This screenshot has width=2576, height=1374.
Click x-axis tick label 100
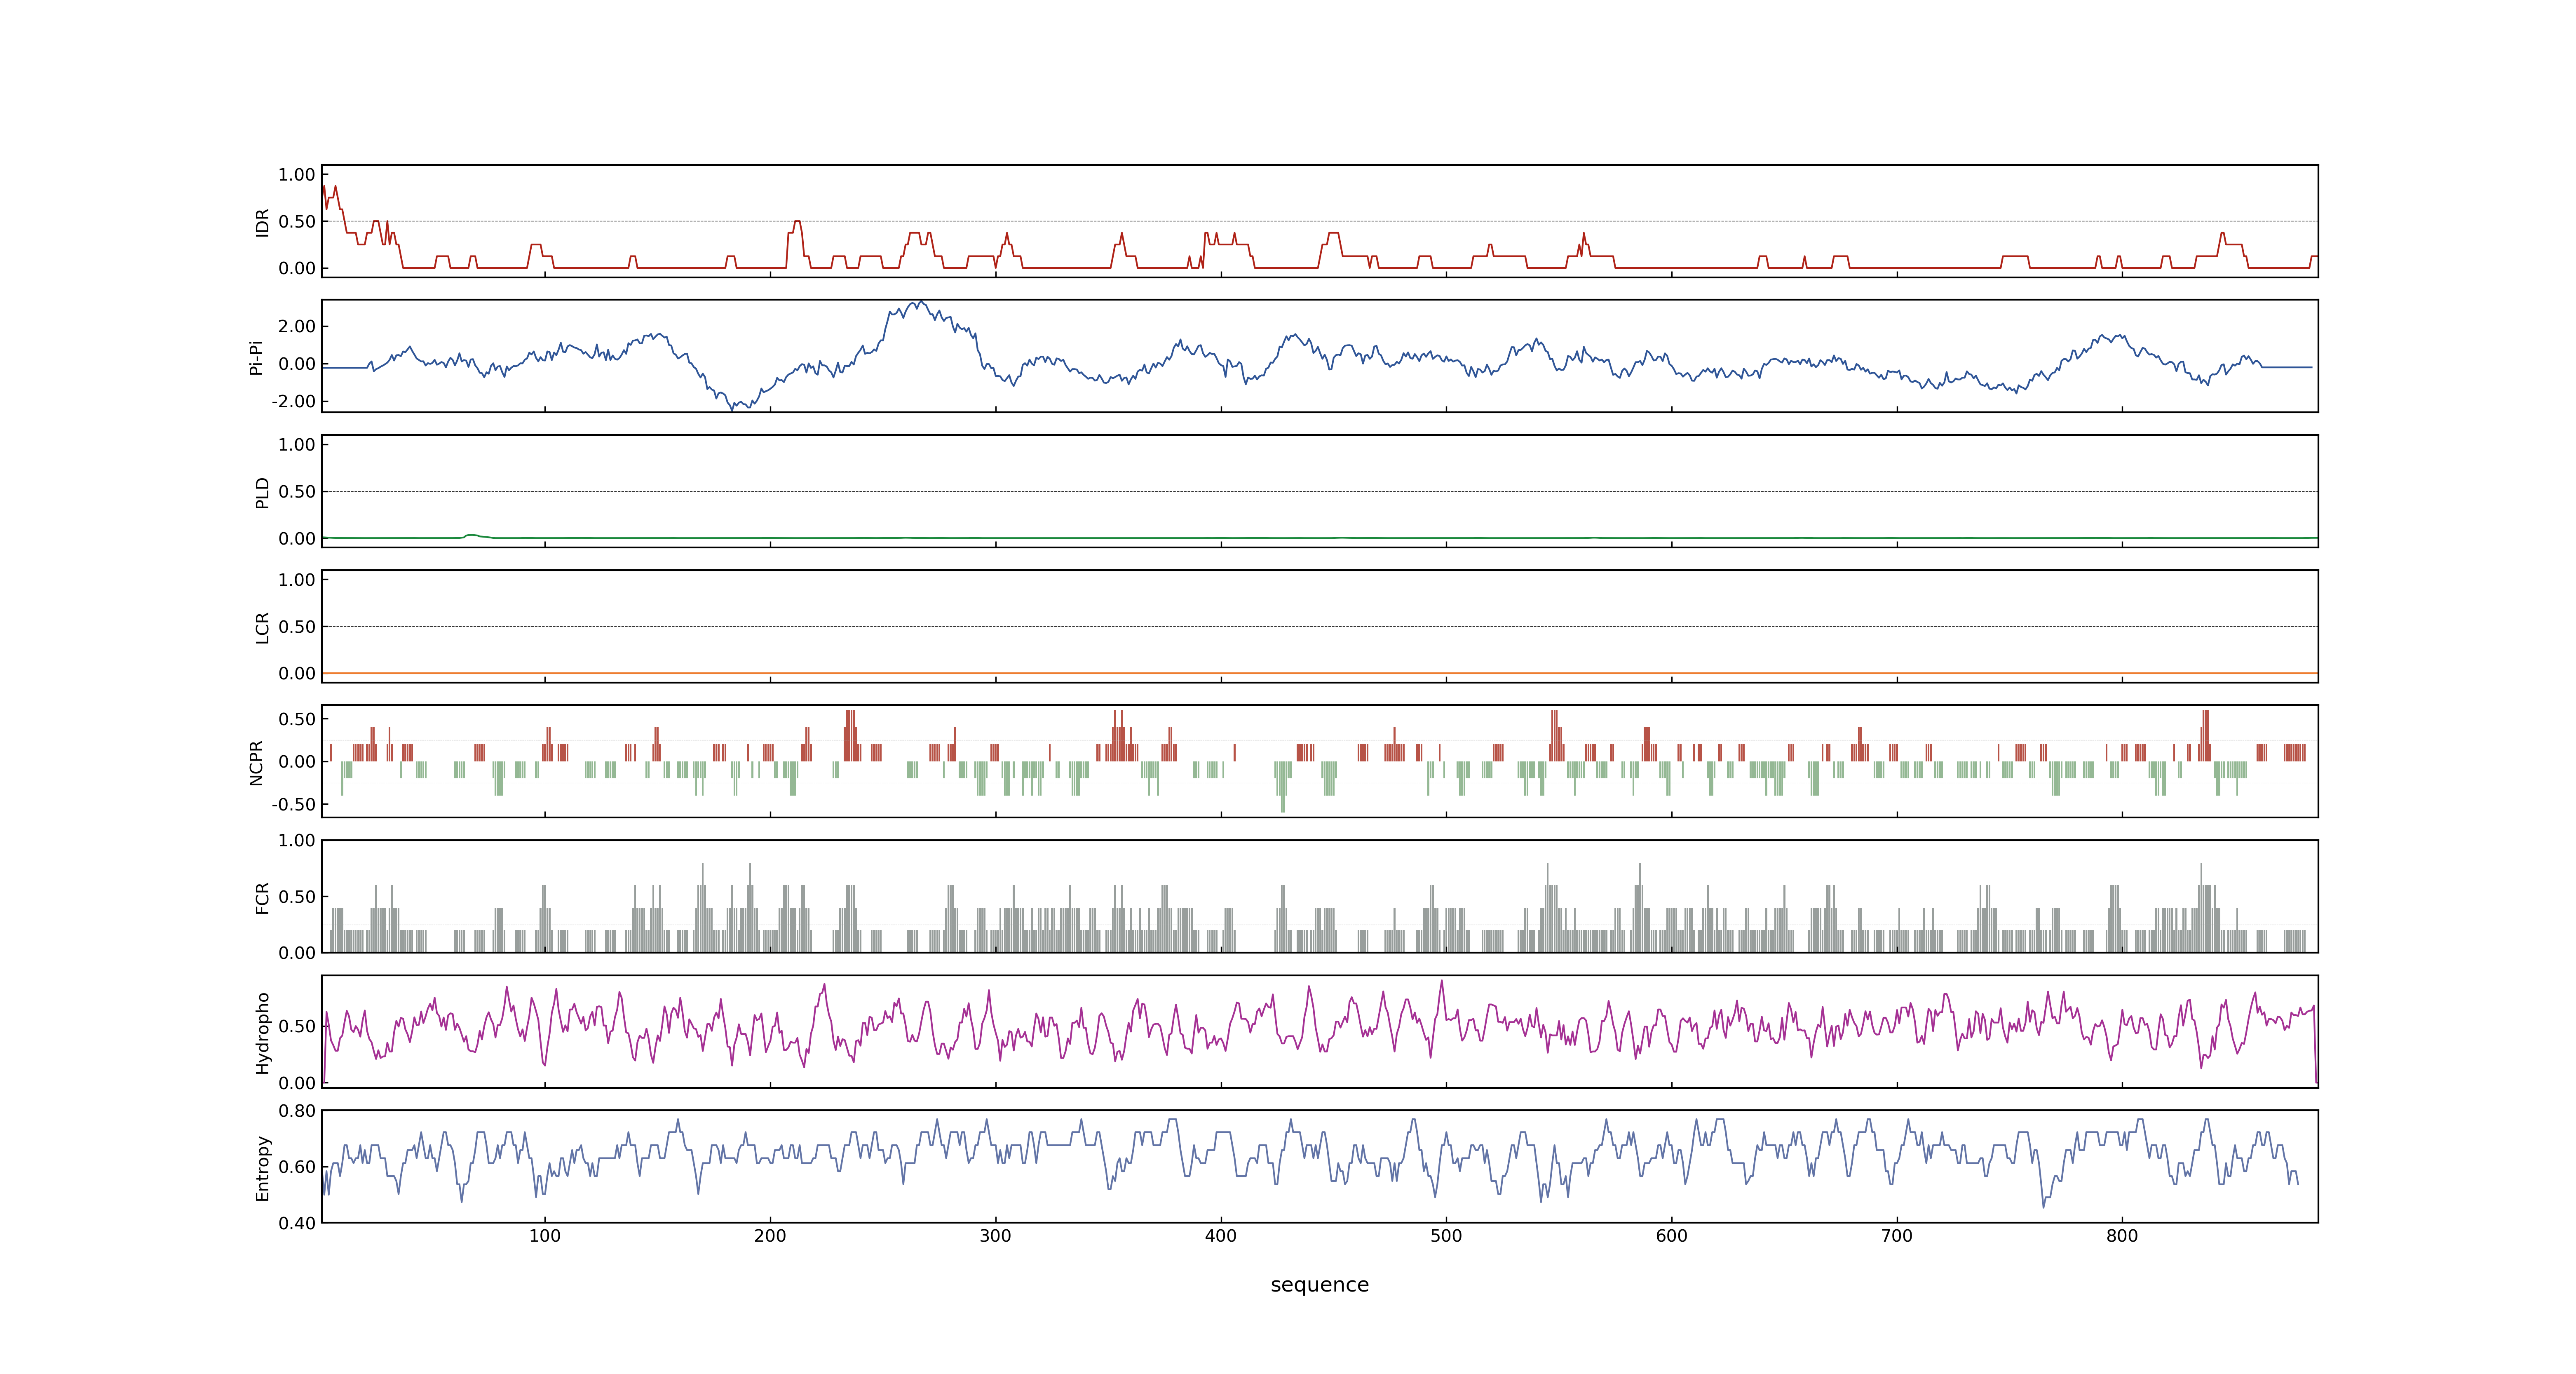[x=545, y=1236]
